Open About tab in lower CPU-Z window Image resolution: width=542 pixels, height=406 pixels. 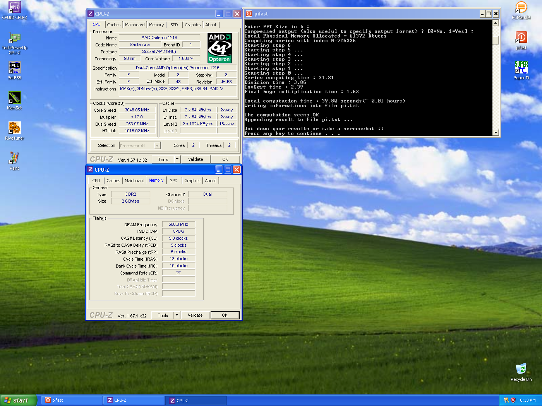(211, 181)
